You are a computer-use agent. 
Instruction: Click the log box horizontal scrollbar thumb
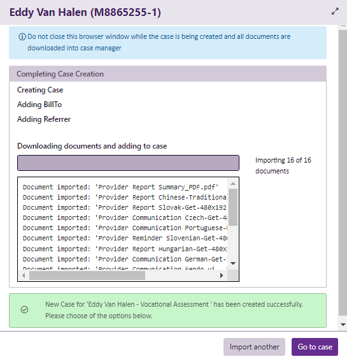coord(87,275)
